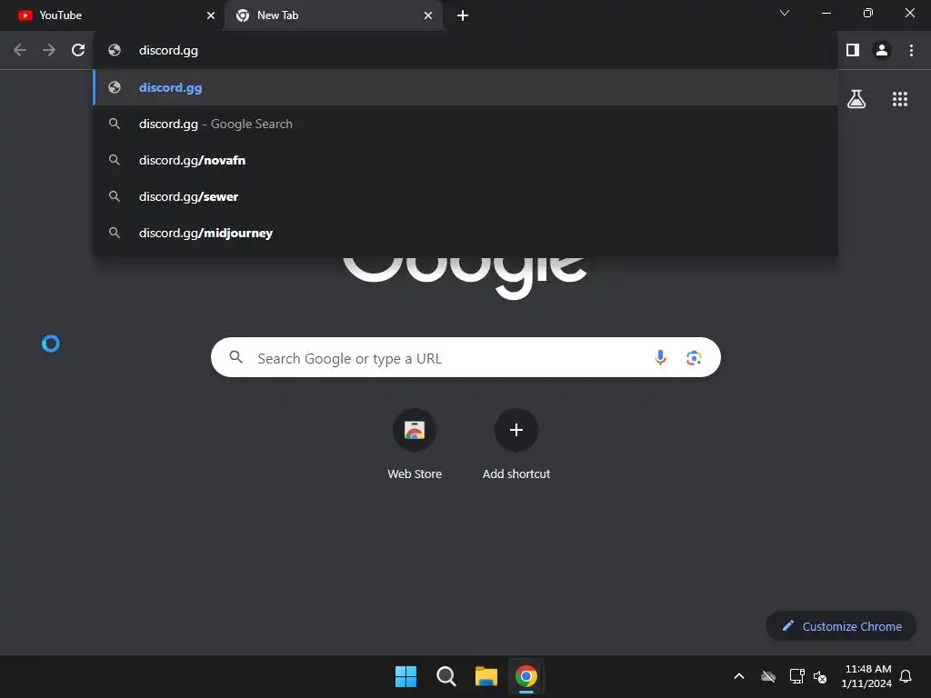Minimize the Chrome window
The height and width of the screenshot is (698, 931).
coord(826,13)
